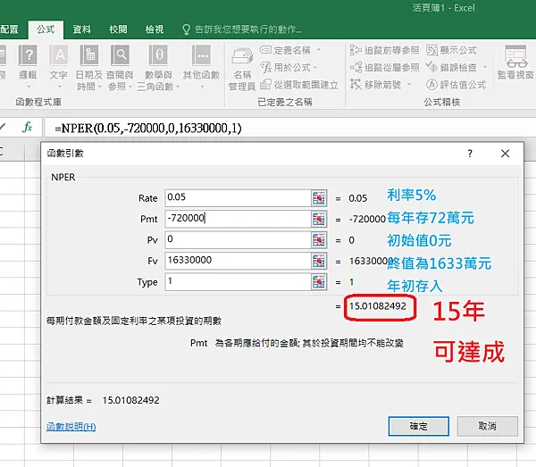
Task: Click the dialog help question mark
Action: [470, 154]
